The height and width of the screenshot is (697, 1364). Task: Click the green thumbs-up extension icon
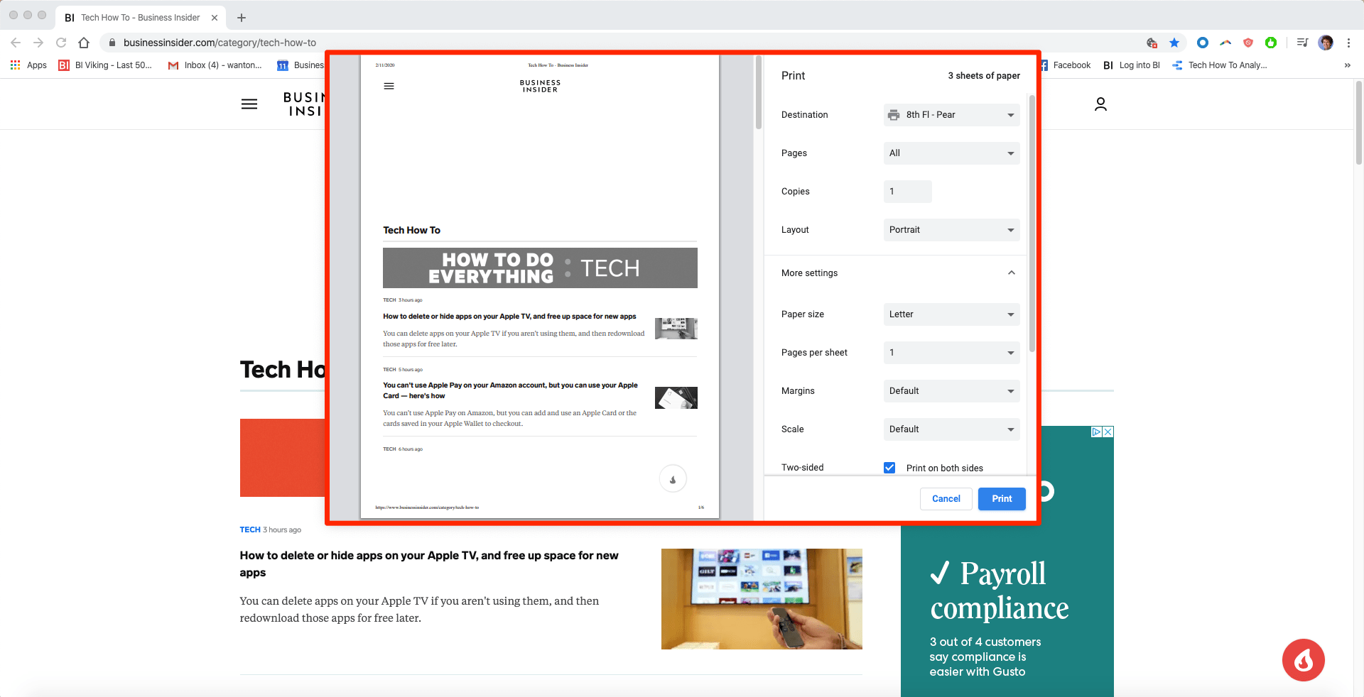(x=1271, y=43)
